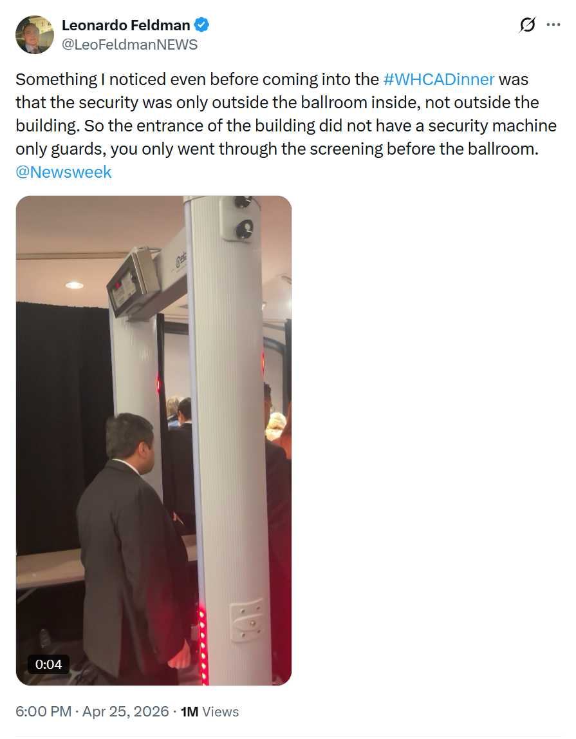This screenshot has width=576, height=739.
Task: Click the detector control panel in video
Action: click(133, 282)
